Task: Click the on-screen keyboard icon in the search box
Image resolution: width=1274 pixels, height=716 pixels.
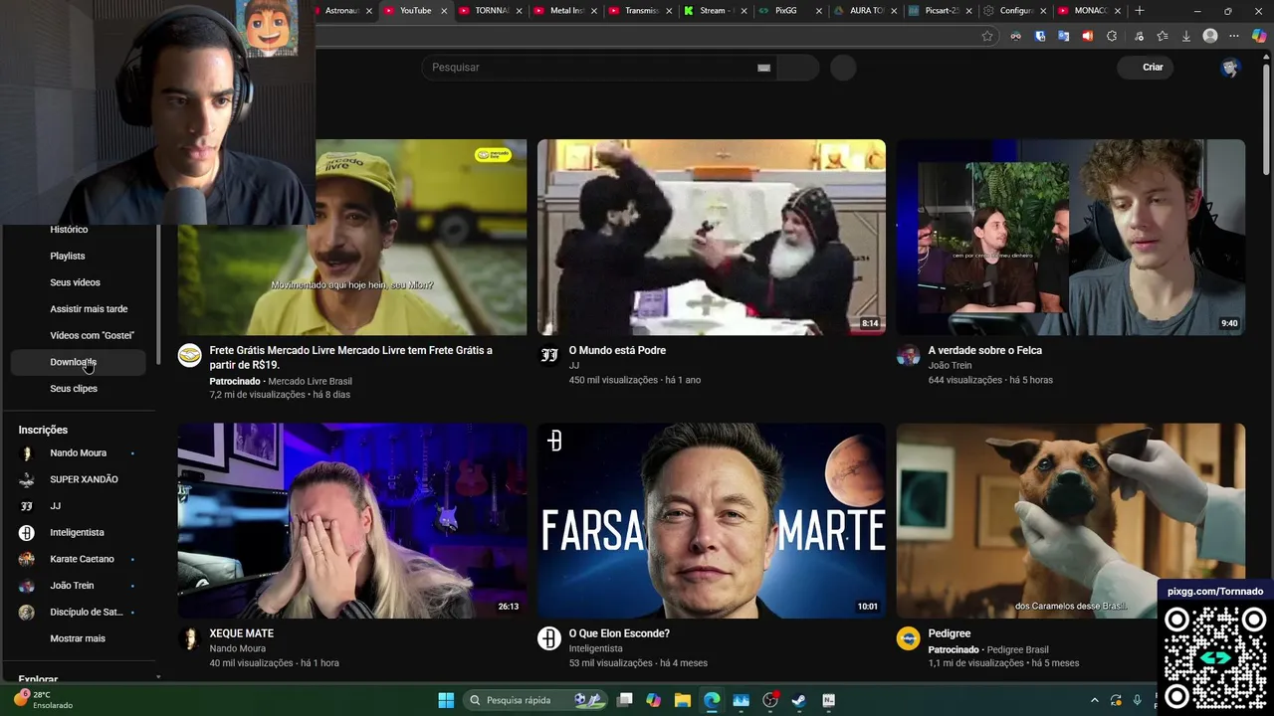Action: coord(763,68)
